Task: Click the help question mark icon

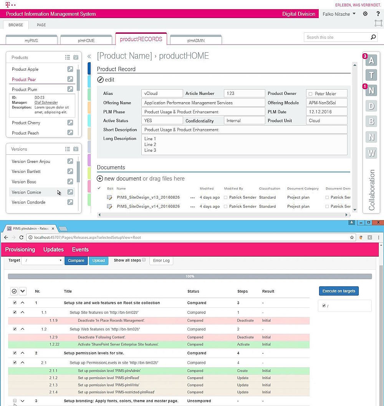Action: pos(378,14)
